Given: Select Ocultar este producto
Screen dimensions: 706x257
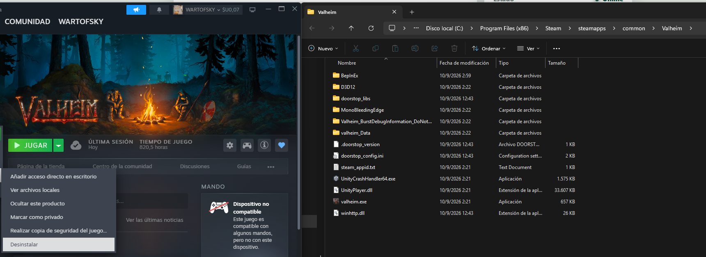Looking at the screenshot, I should tap(58, 203).
